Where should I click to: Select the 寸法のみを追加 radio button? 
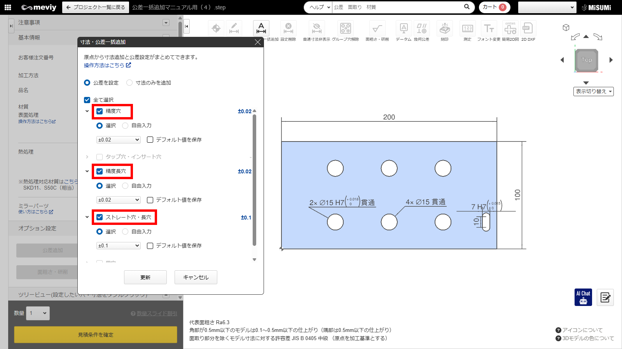click(x=129, y=83)
